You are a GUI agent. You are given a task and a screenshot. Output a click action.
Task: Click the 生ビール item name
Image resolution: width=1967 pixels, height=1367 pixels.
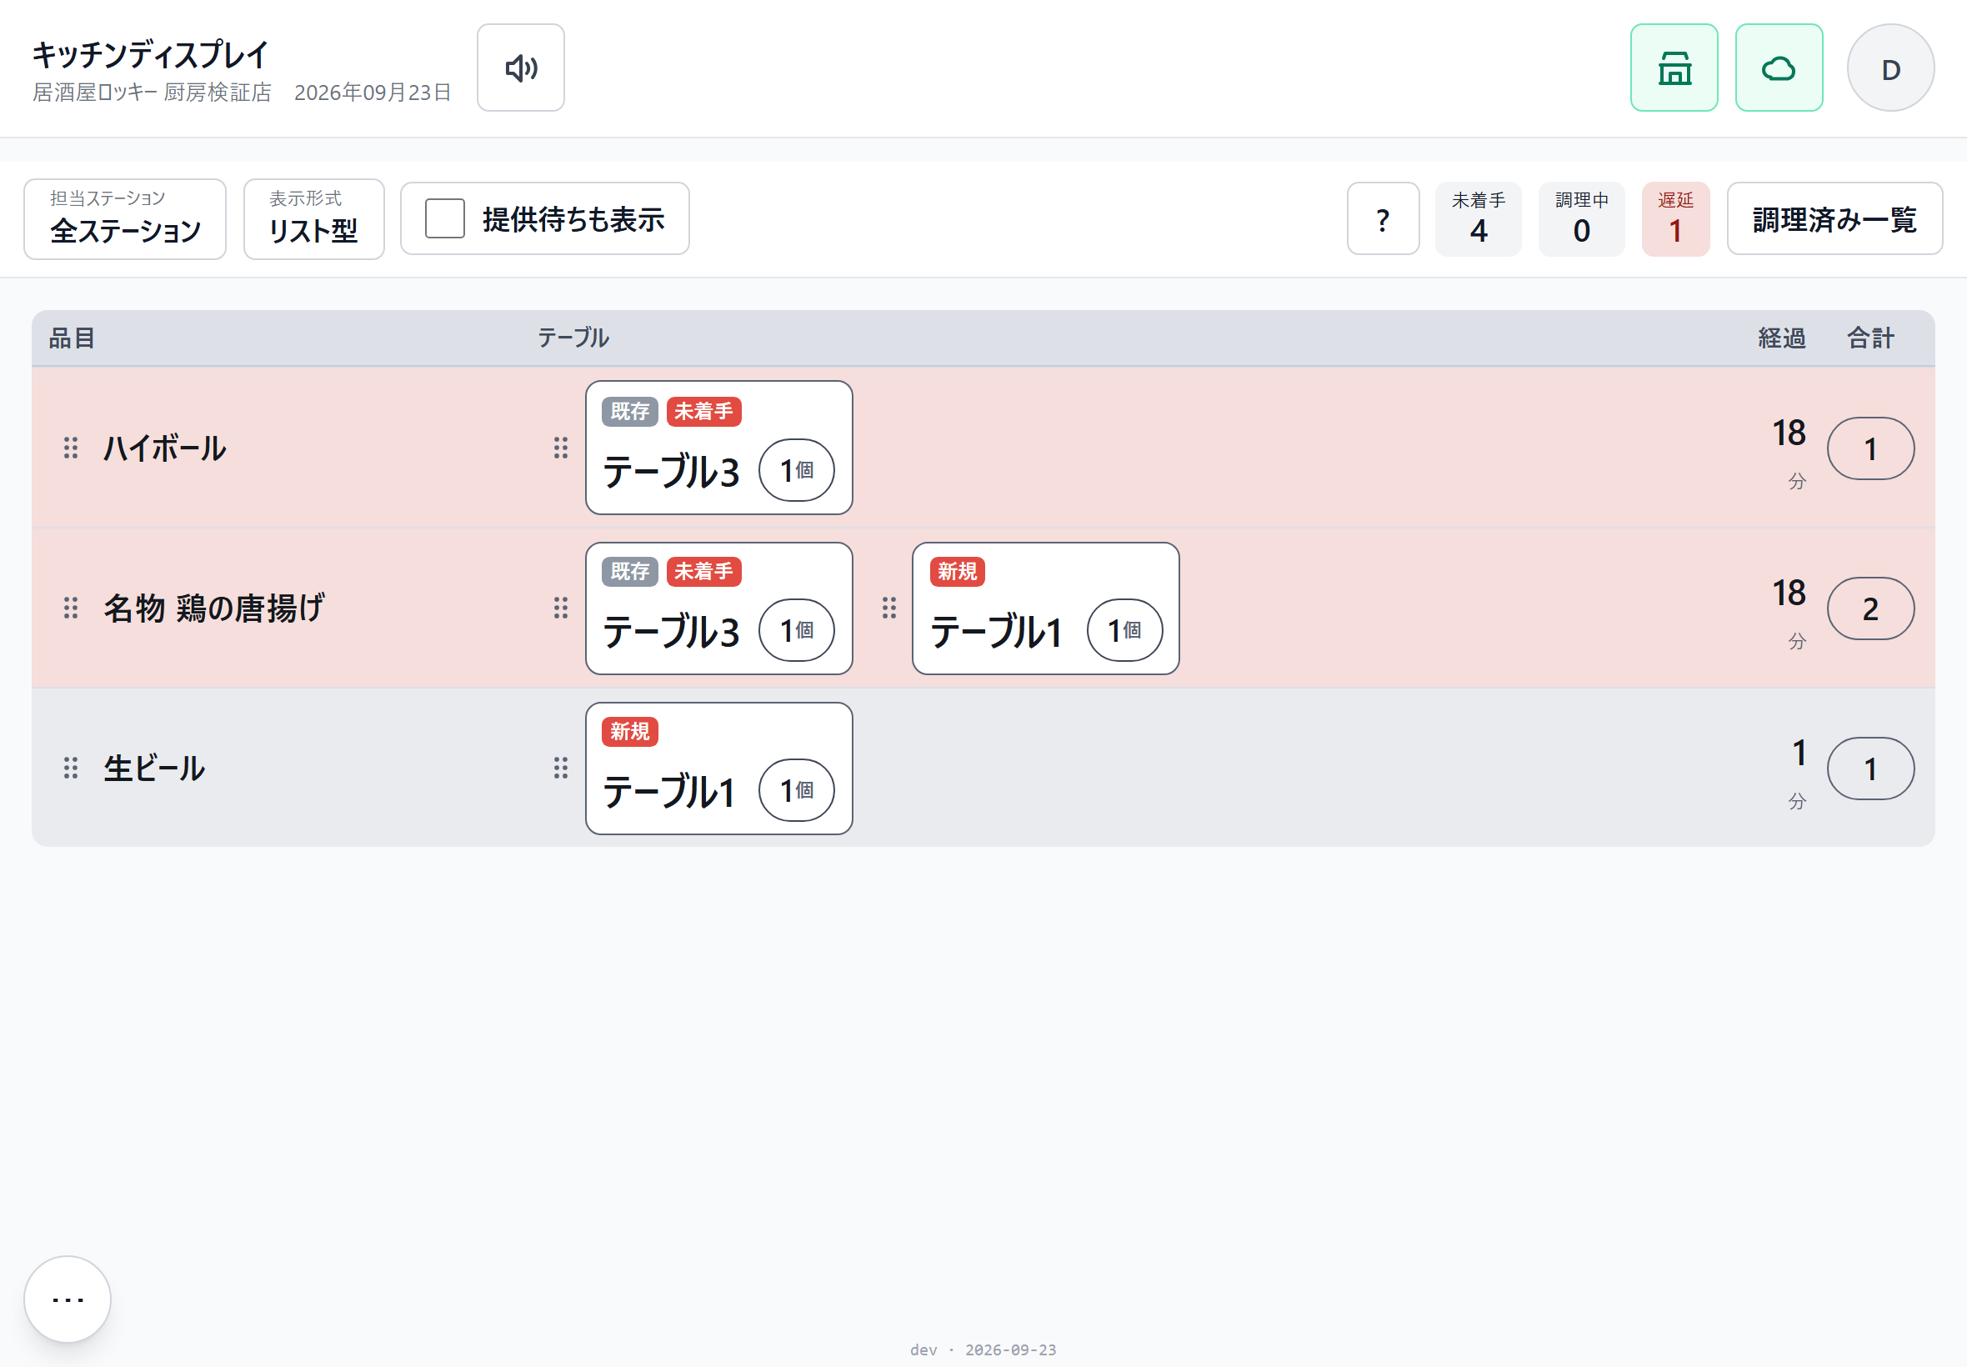tap(154, 769)
